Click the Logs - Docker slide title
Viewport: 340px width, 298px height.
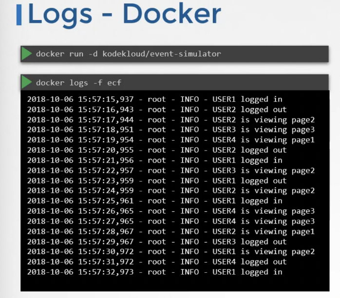125,15
